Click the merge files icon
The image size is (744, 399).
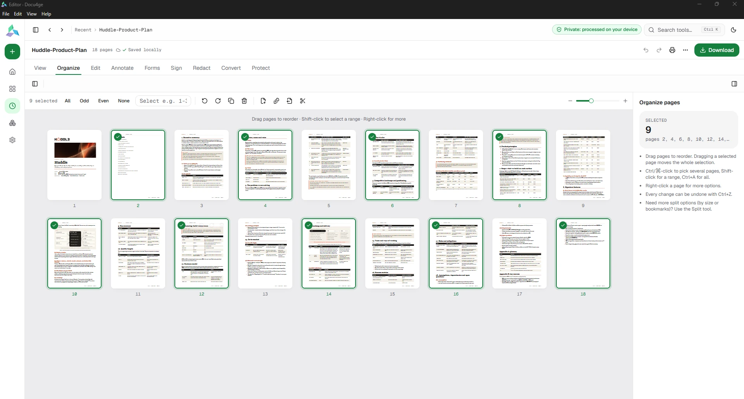[x=276, y=101]
